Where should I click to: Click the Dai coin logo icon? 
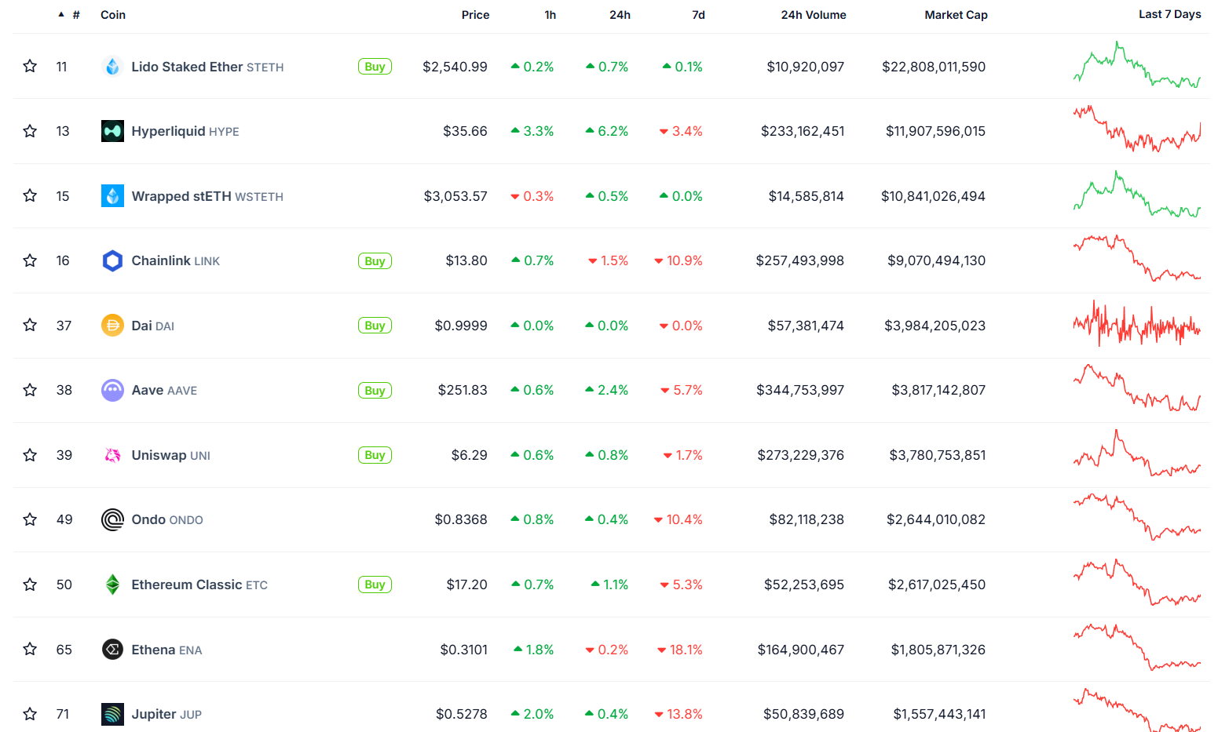[x=112, y=326]
